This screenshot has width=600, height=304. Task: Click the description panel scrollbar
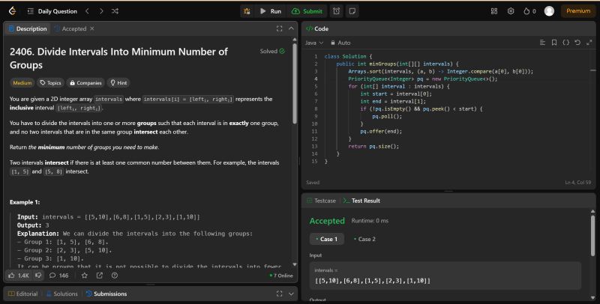pyautogui.click(x=294, y=83)
